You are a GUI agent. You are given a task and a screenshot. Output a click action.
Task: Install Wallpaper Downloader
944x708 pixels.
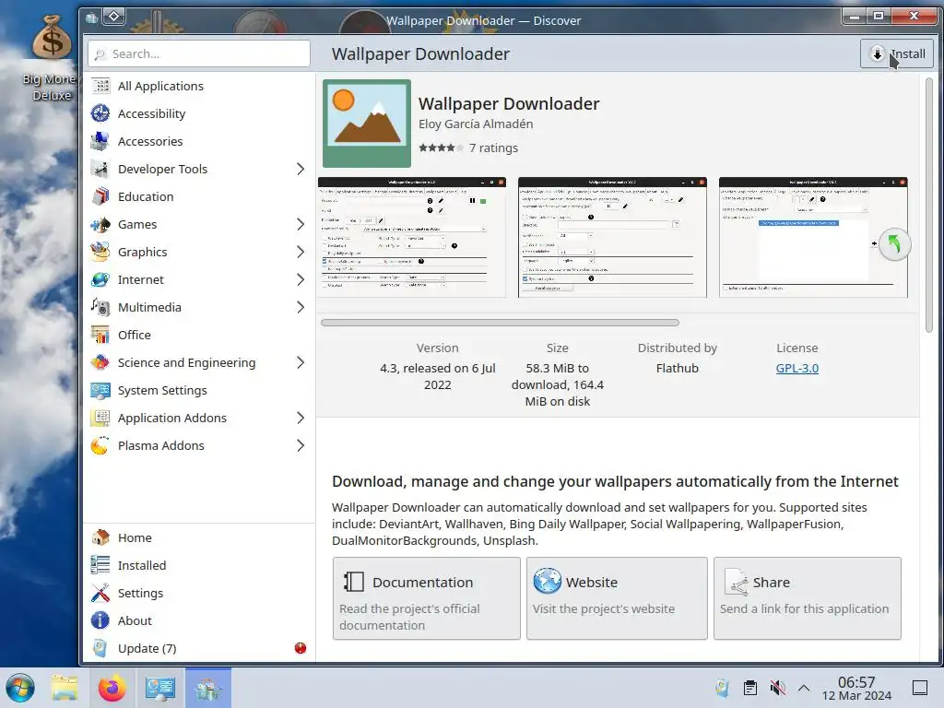click(897, 54)
